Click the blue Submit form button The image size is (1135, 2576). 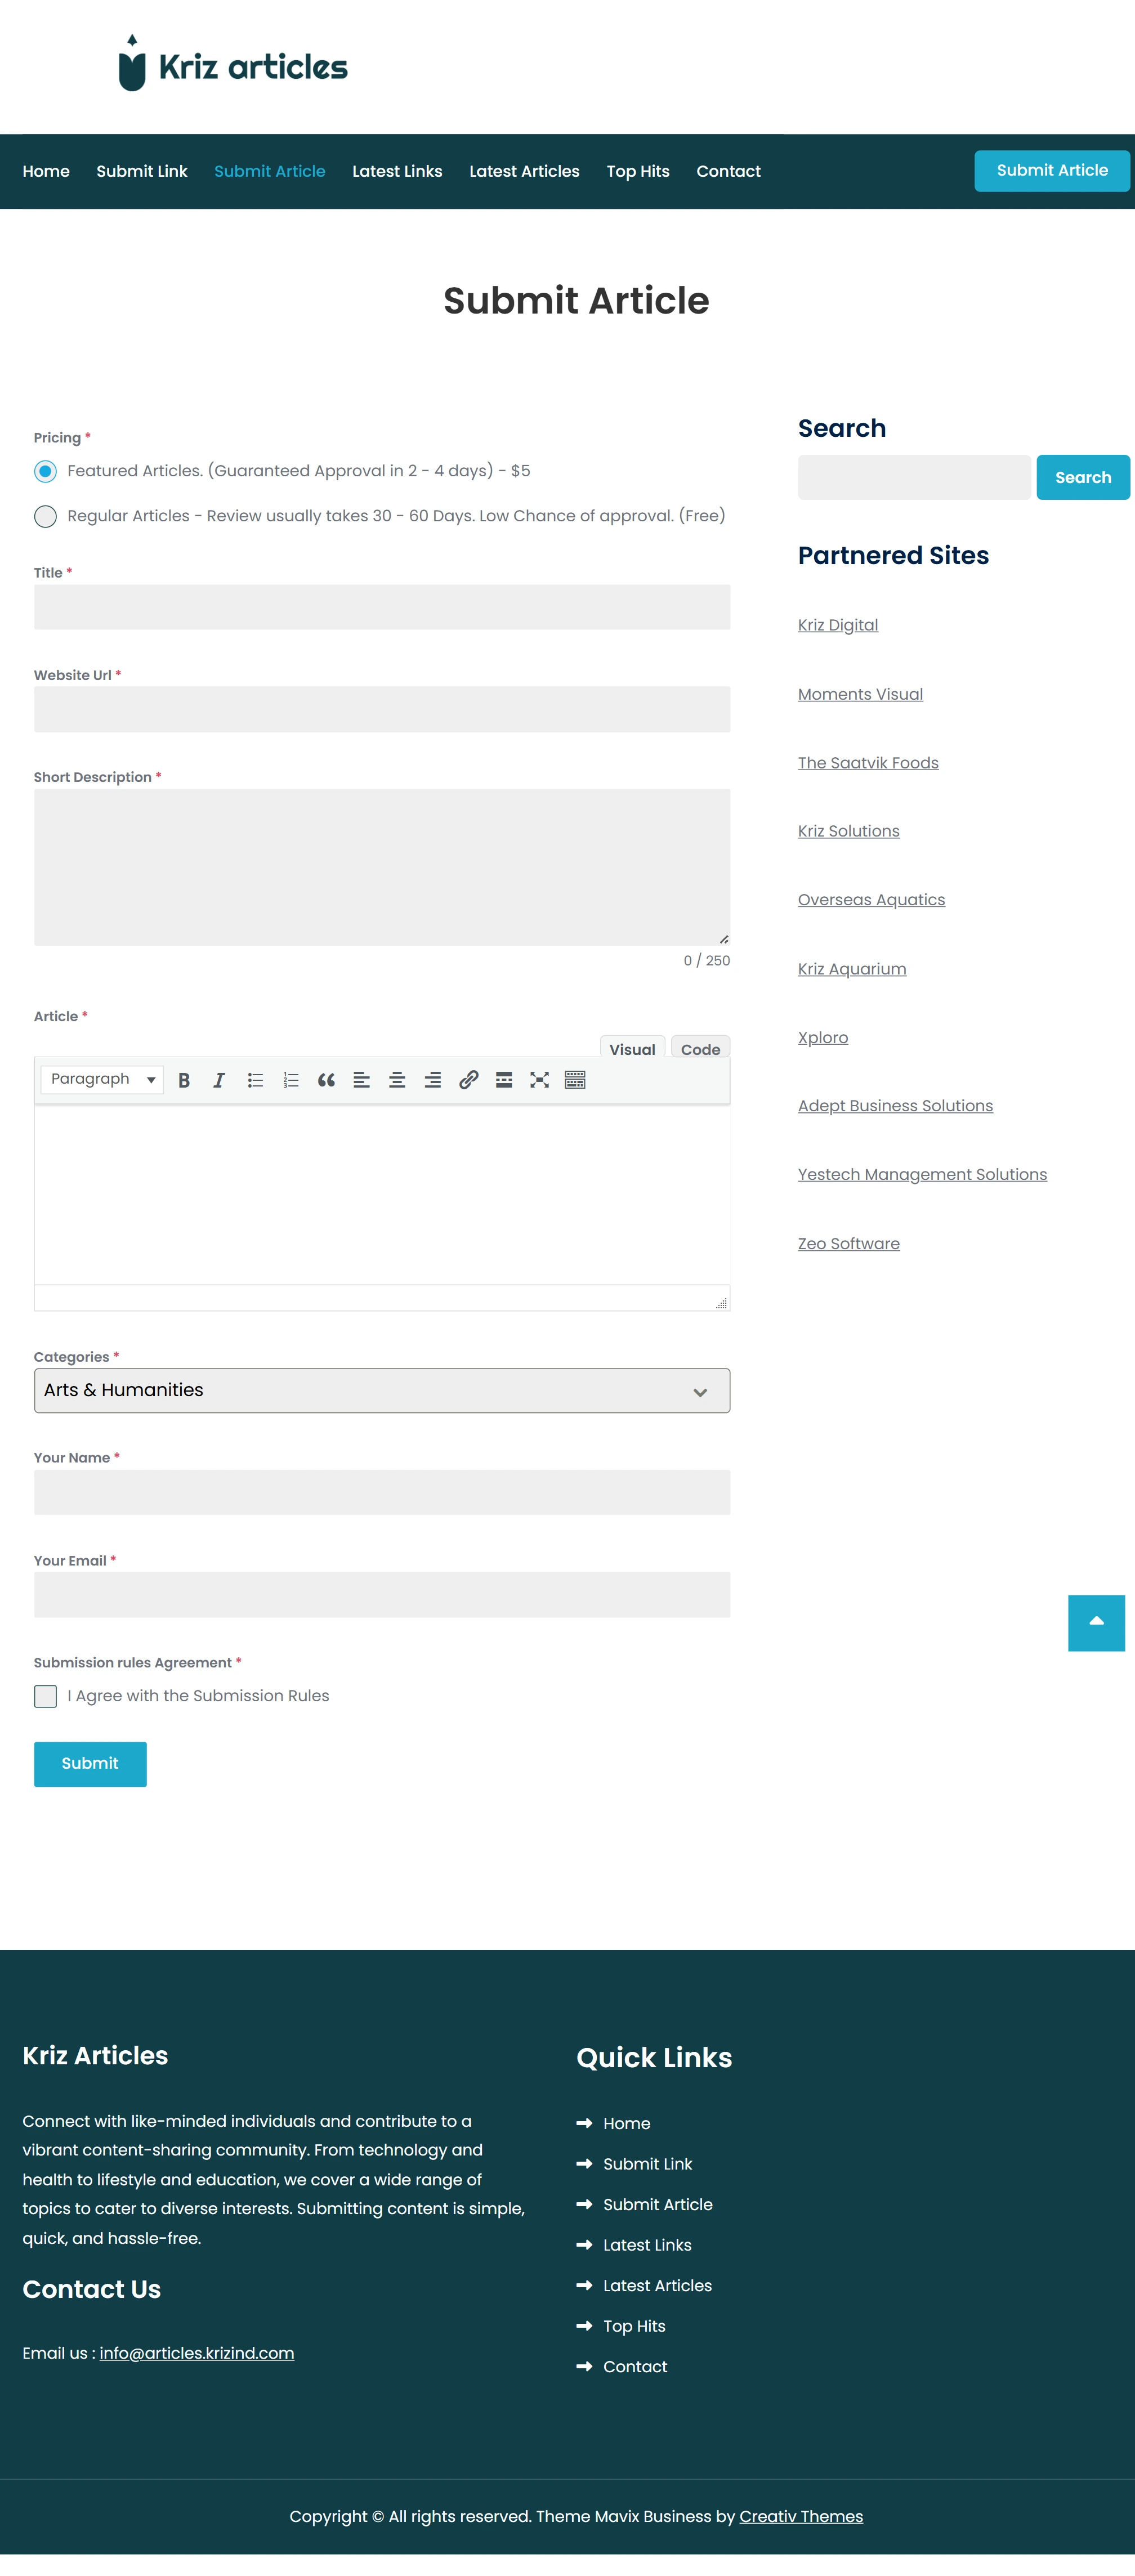tap(90, 1764)
